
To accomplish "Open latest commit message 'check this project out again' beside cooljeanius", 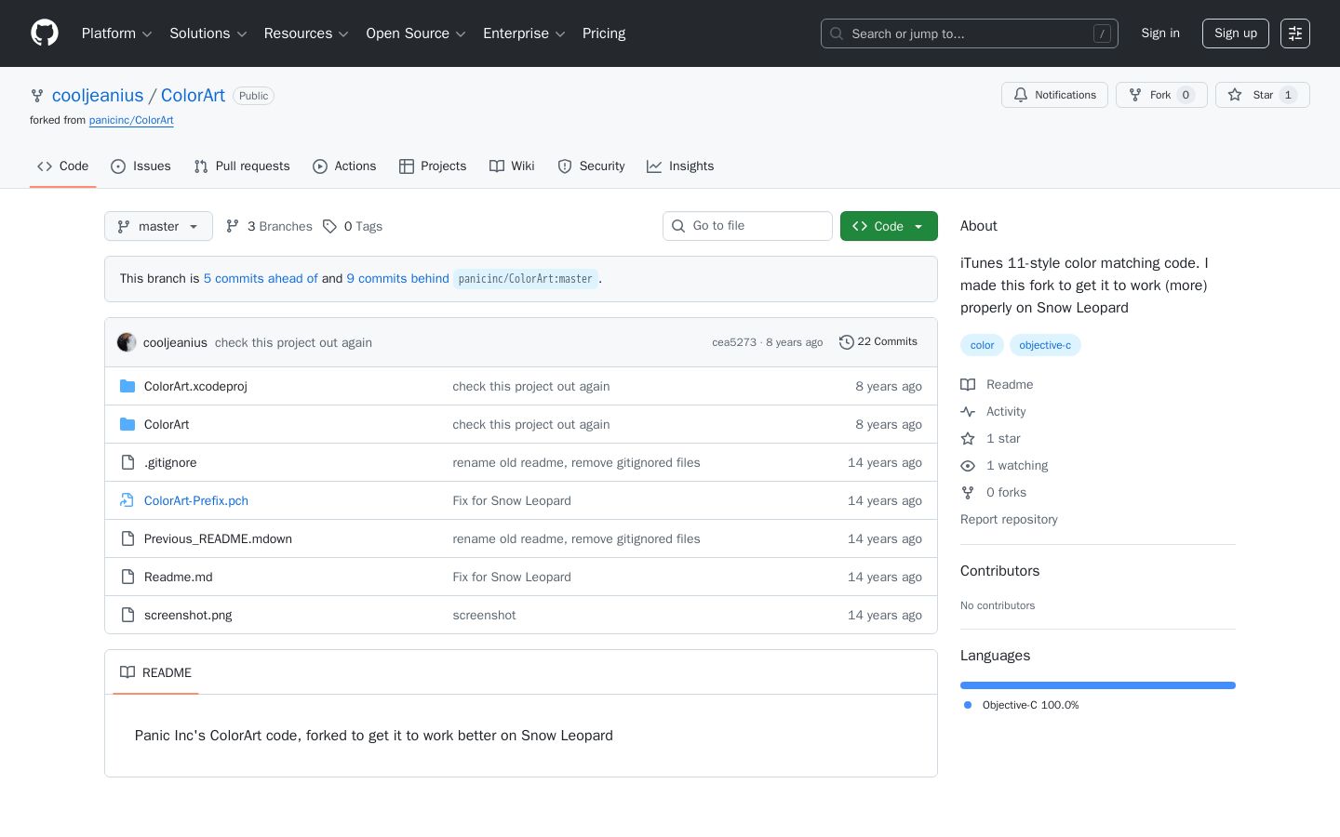I will click(293, 342).
